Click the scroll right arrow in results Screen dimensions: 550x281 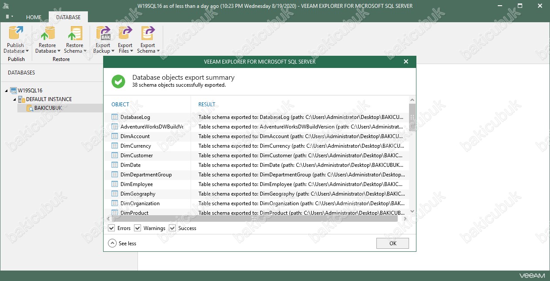(406, 219)
